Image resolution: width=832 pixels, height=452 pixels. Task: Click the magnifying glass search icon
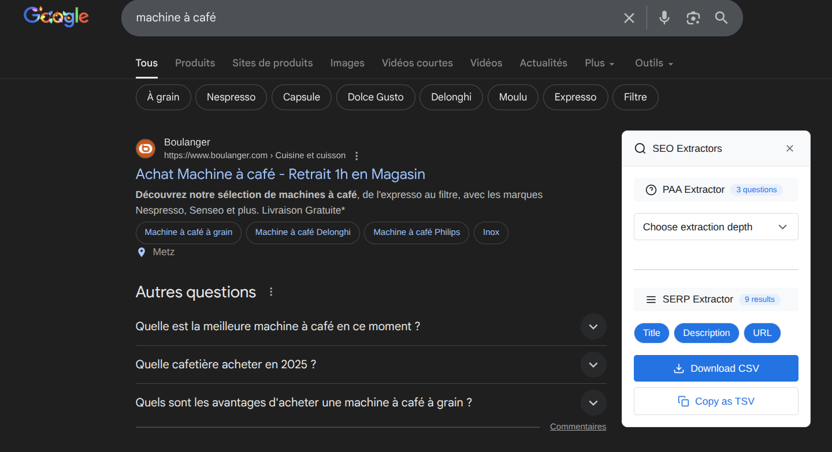[x=721, y=18]
